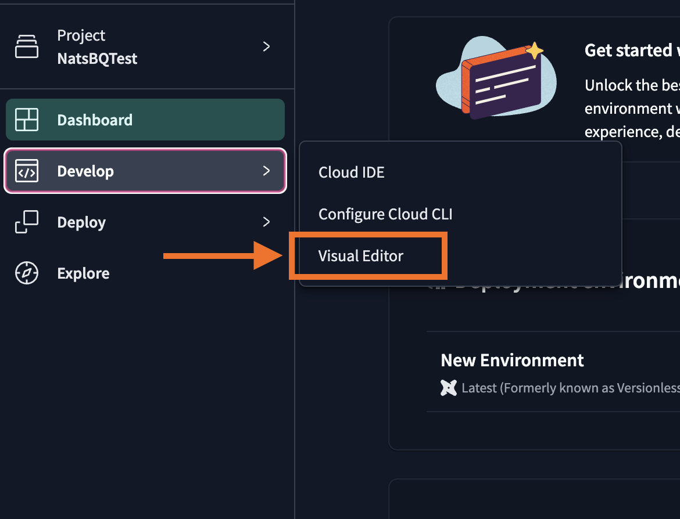Click the Explore sidebar entry
The width and height of the screenshot is (680, 519).
click(83, 273)
